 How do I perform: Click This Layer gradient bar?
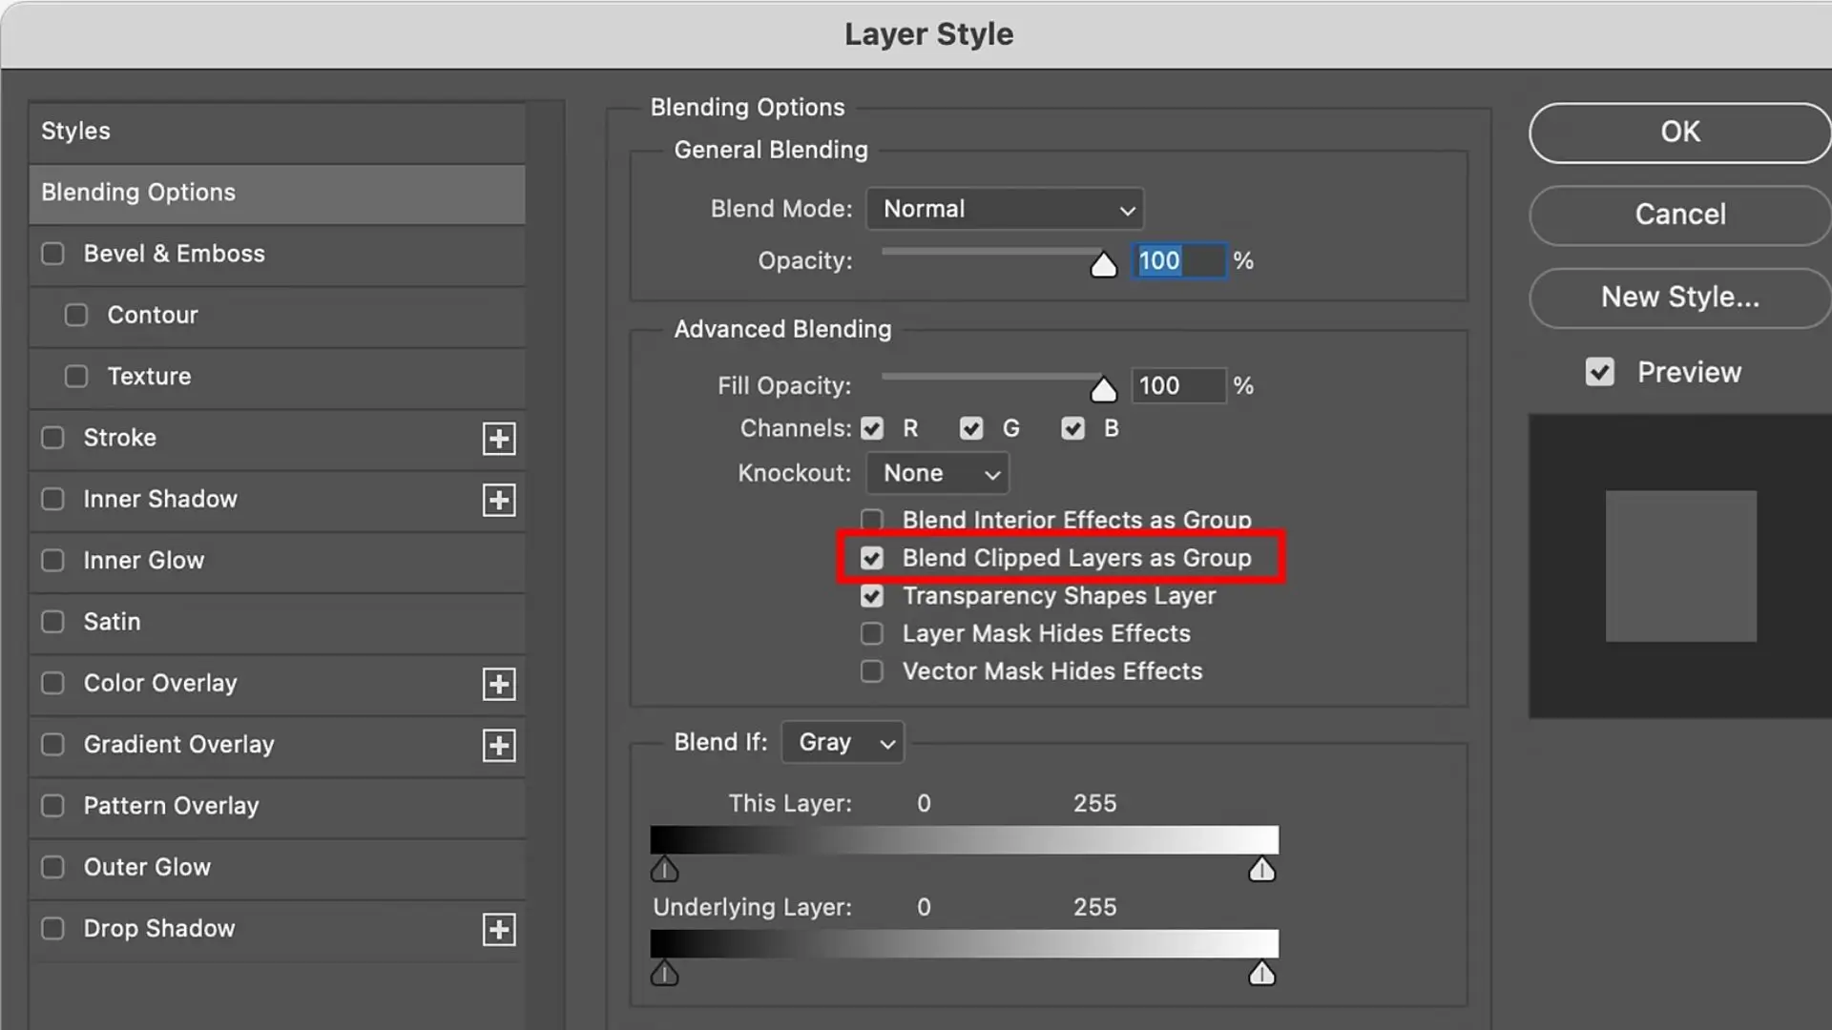(x=964, y=840)
